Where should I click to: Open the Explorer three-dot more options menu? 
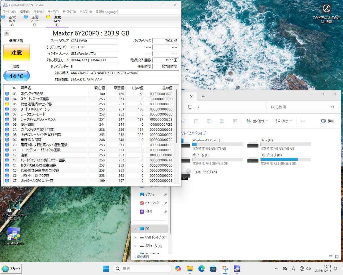tap(303, 121)
